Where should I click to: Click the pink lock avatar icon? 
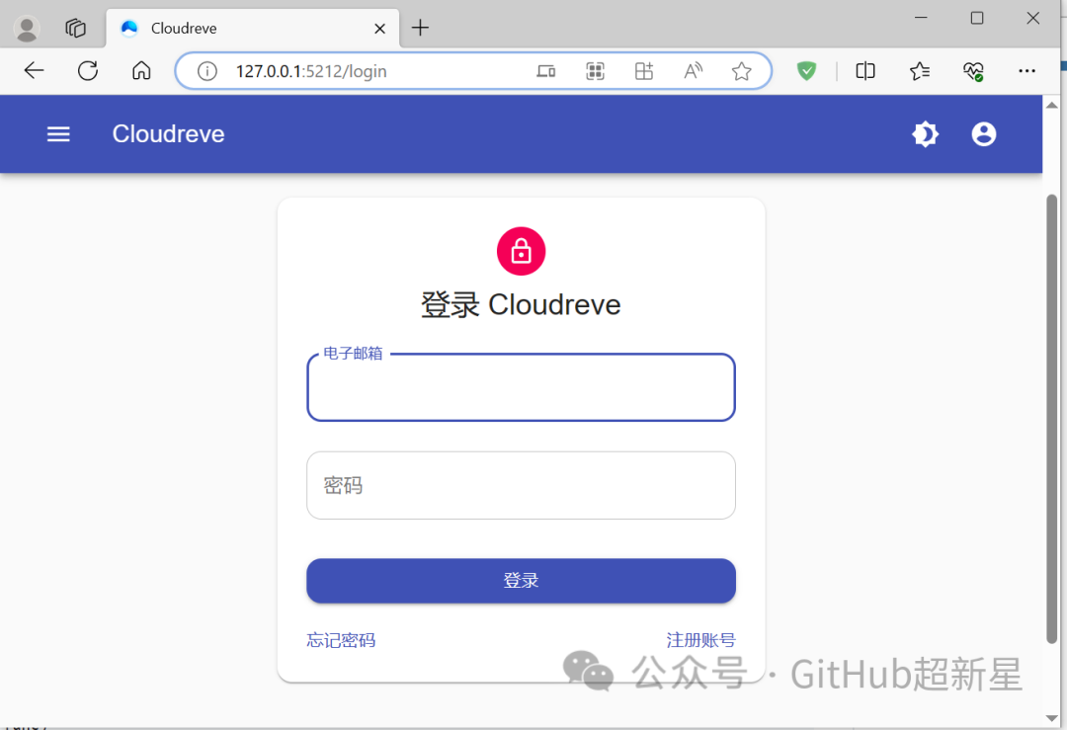click(x=522, y=251)
